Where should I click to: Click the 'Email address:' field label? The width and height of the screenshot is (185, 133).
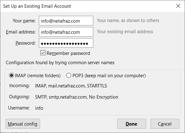tap(21, 32)
